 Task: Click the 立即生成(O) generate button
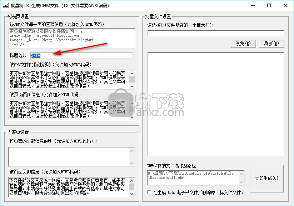click(x=266, y=178)
